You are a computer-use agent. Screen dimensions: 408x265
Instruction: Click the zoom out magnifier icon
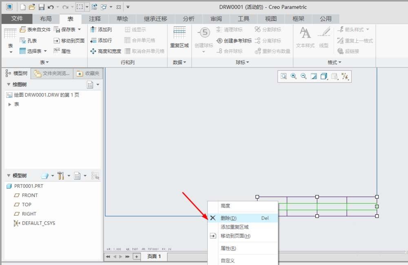tap(304, 76)
